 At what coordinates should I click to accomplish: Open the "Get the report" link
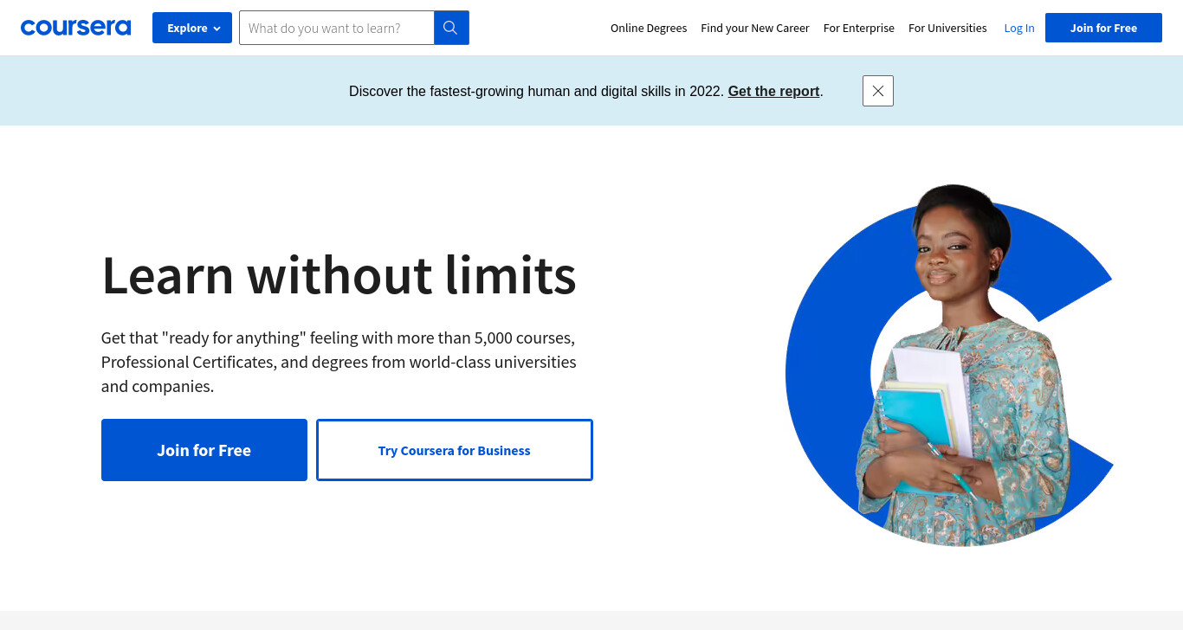[x=773, y=91]
